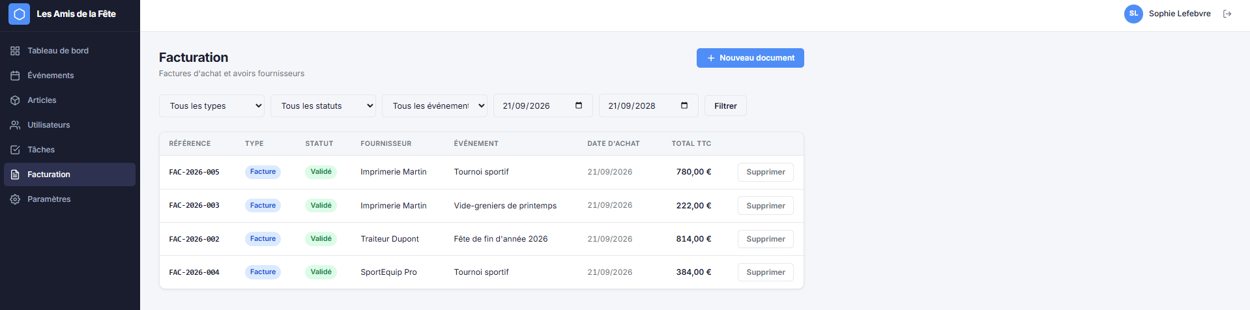
Task: Navigate to Utilisateurs
Action: 70,125
